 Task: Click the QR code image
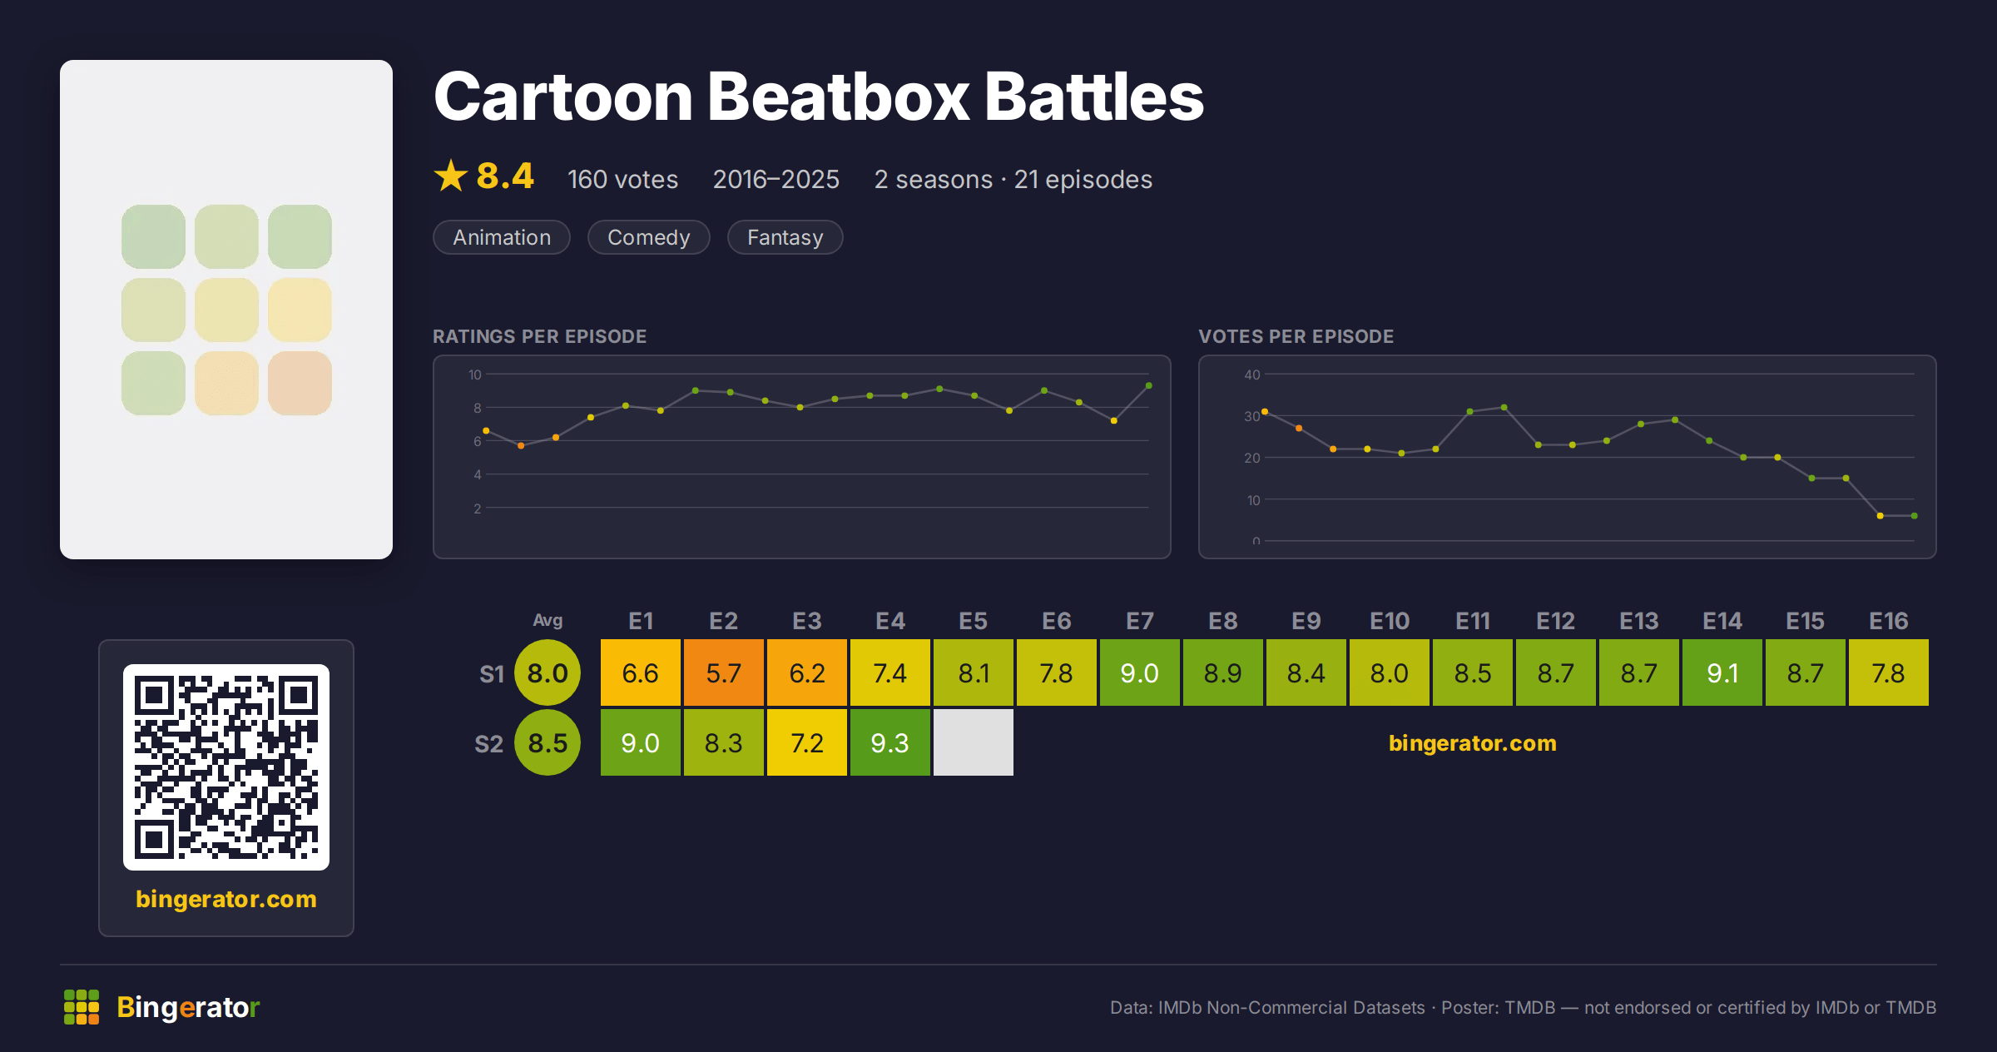(226, 767)
